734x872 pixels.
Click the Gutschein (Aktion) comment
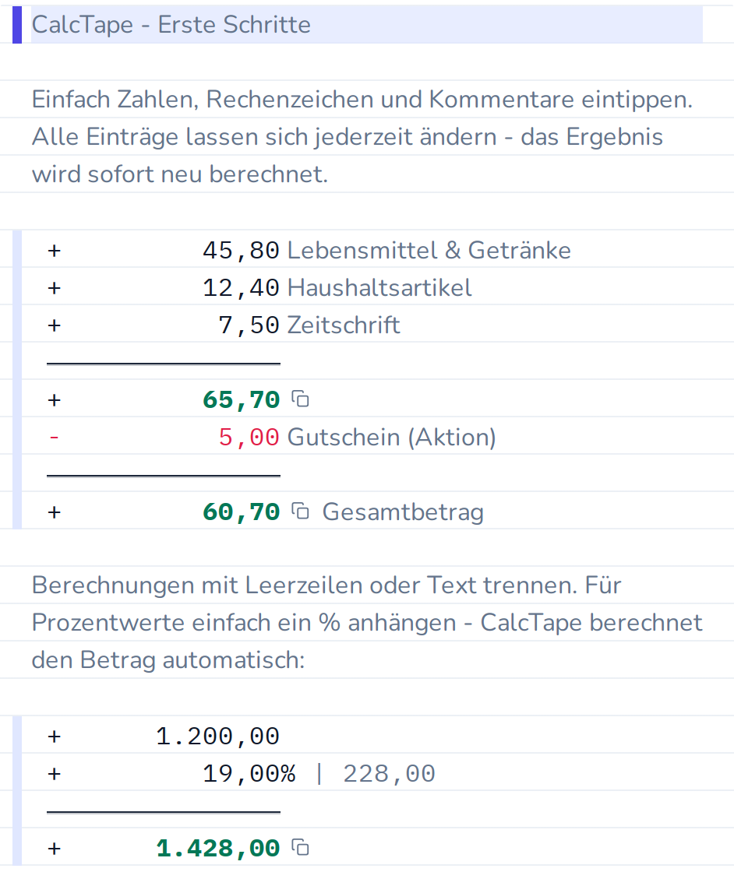tap(392, 437)
